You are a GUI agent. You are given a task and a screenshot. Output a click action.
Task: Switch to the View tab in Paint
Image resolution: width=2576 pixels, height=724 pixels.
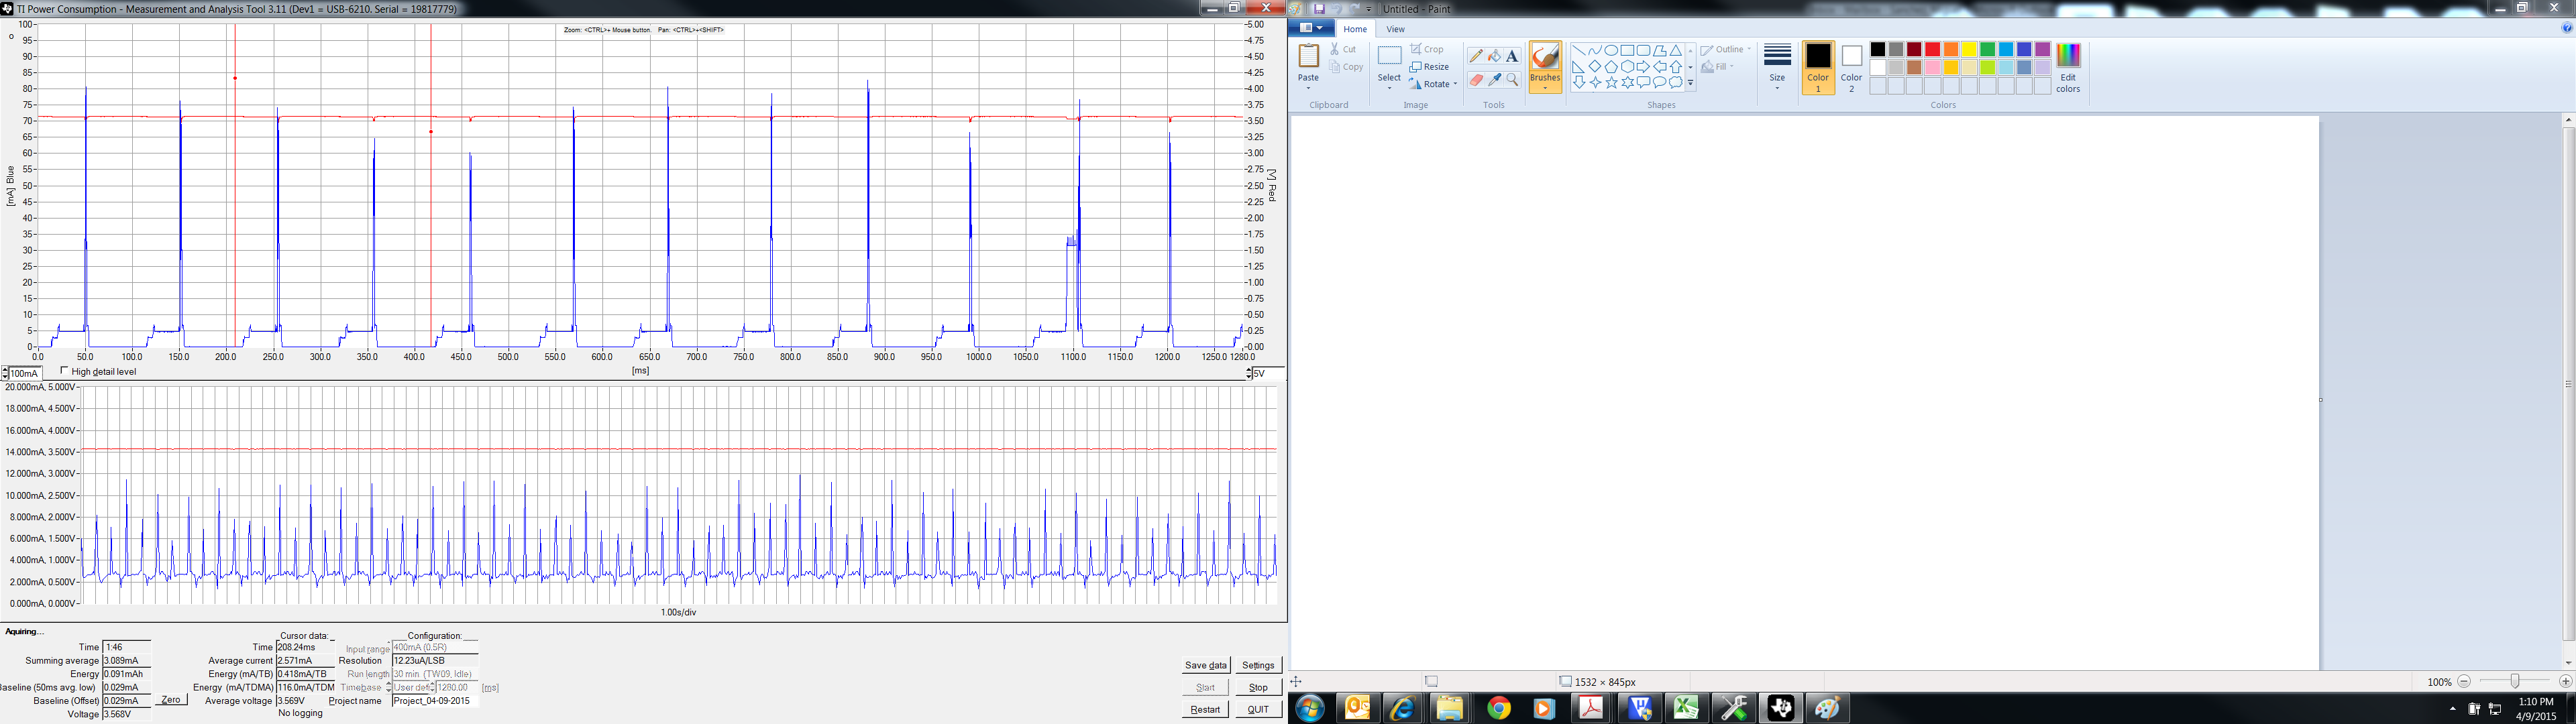(x=1395, y=29)
